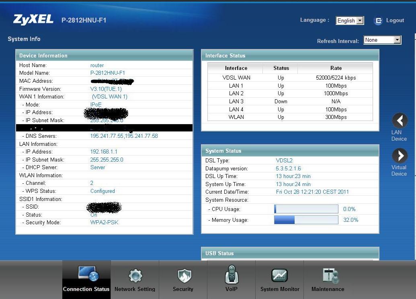This screenshot has height=299, width=416.
Task: Click the right arrow Virtual Device icon
Action: pyautogui.click(x=400, y=156)
